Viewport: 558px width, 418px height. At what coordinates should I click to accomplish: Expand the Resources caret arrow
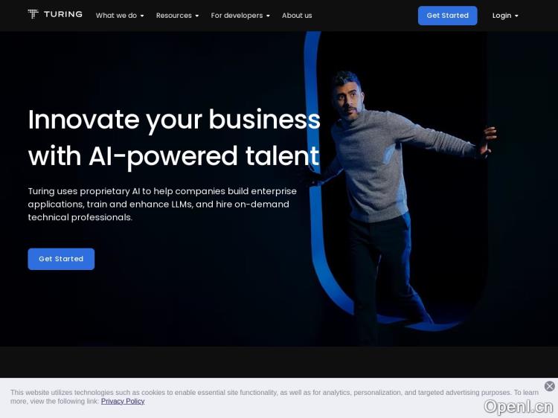click(x=197, y=16)
